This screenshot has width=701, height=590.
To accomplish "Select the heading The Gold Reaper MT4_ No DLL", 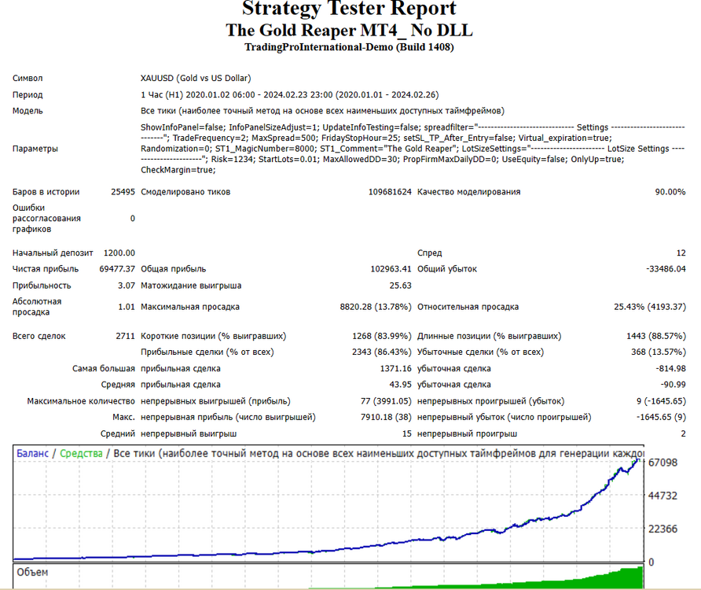I will point(349,30).
